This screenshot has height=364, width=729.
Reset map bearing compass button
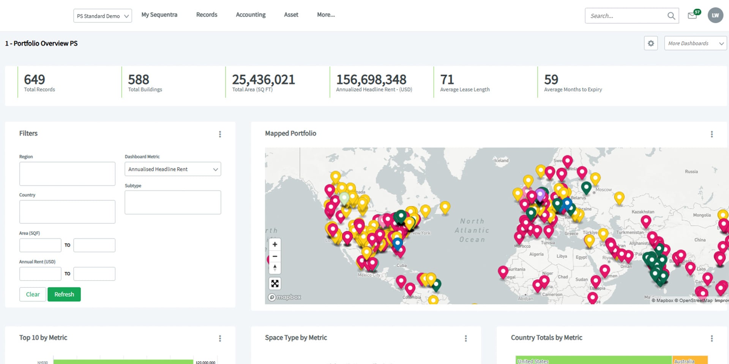pyautogui.click(x=275, y=268)
